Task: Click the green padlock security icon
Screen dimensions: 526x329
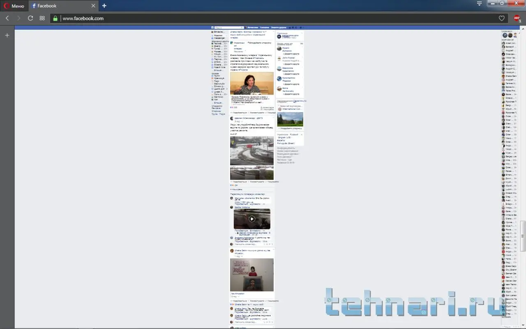Action: (x=55, y=18)
